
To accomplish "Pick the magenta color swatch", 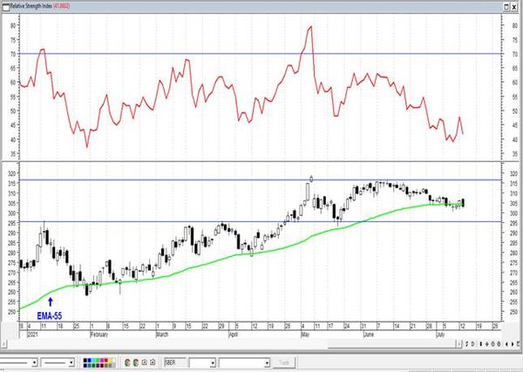I will (x=102, y=361).
